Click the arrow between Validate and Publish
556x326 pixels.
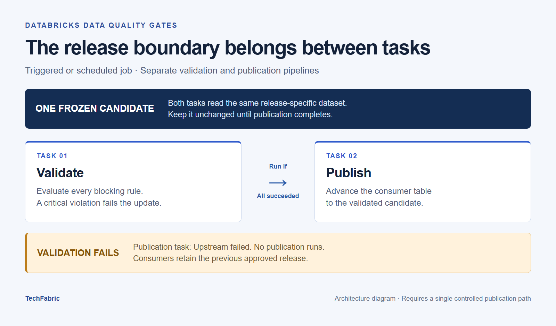click(x=278, y=183)
